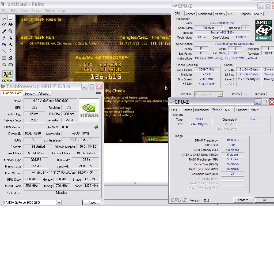Pick the Curve tool in Paint

click(x=11, y=51)
